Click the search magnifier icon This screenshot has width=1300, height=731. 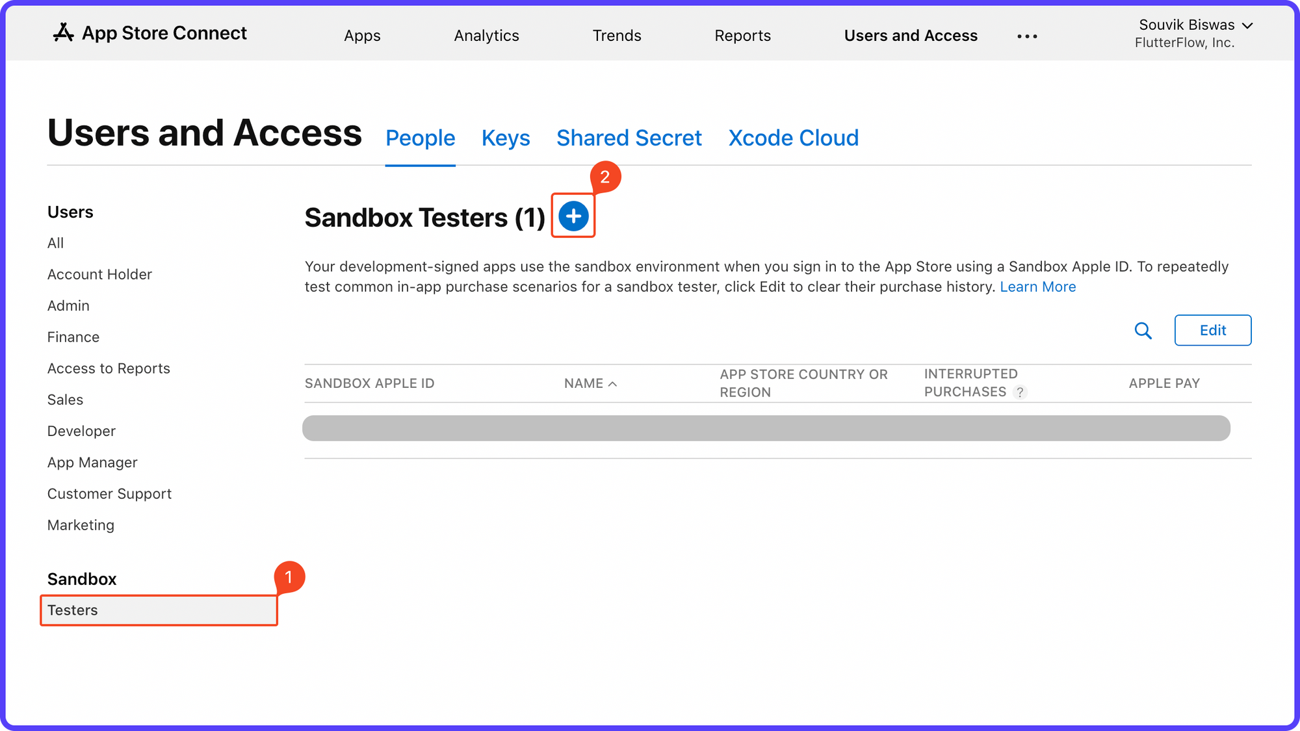coord(1143,331)
